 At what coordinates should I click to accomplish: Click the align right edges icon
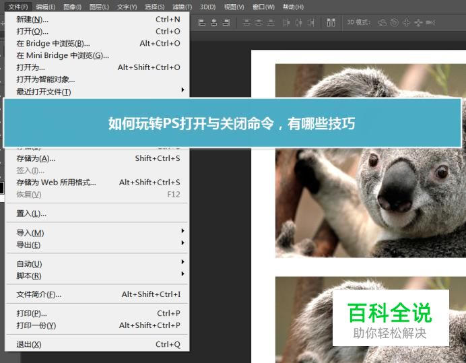[226, 22]
